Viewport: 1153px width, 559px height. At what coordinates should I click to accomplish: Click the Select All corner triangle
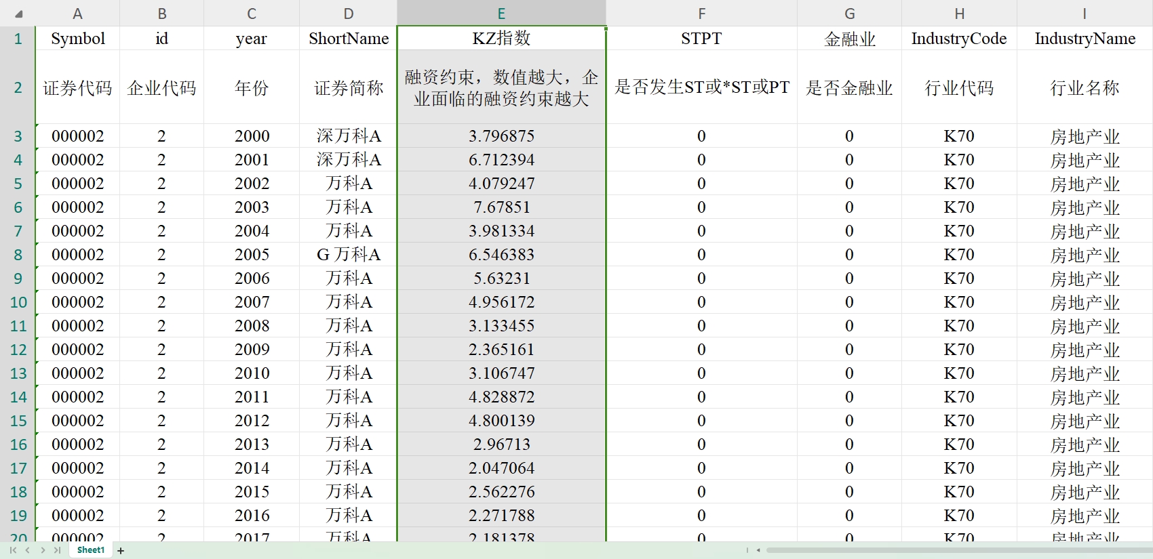(18, 14)
